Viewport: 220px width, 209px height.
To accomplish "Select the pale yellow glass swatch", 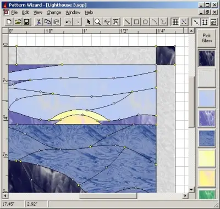I will [207, 159].
